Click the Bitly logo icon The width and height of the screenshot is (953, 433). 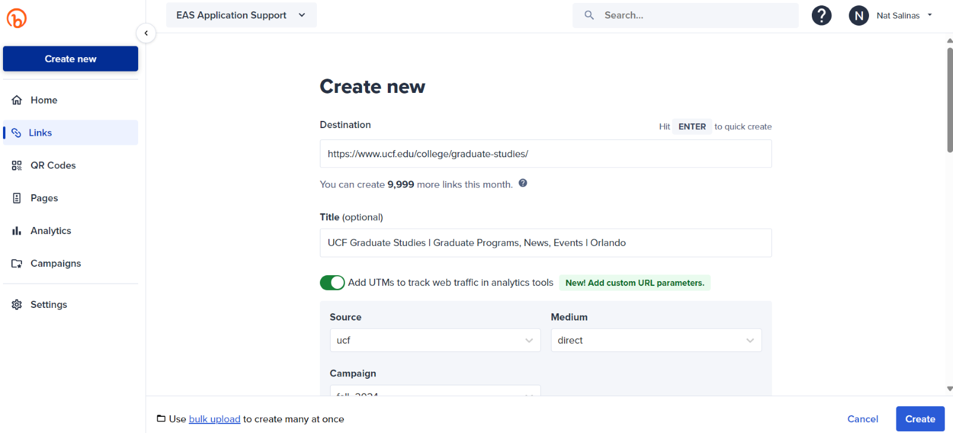tap(17, 18)
